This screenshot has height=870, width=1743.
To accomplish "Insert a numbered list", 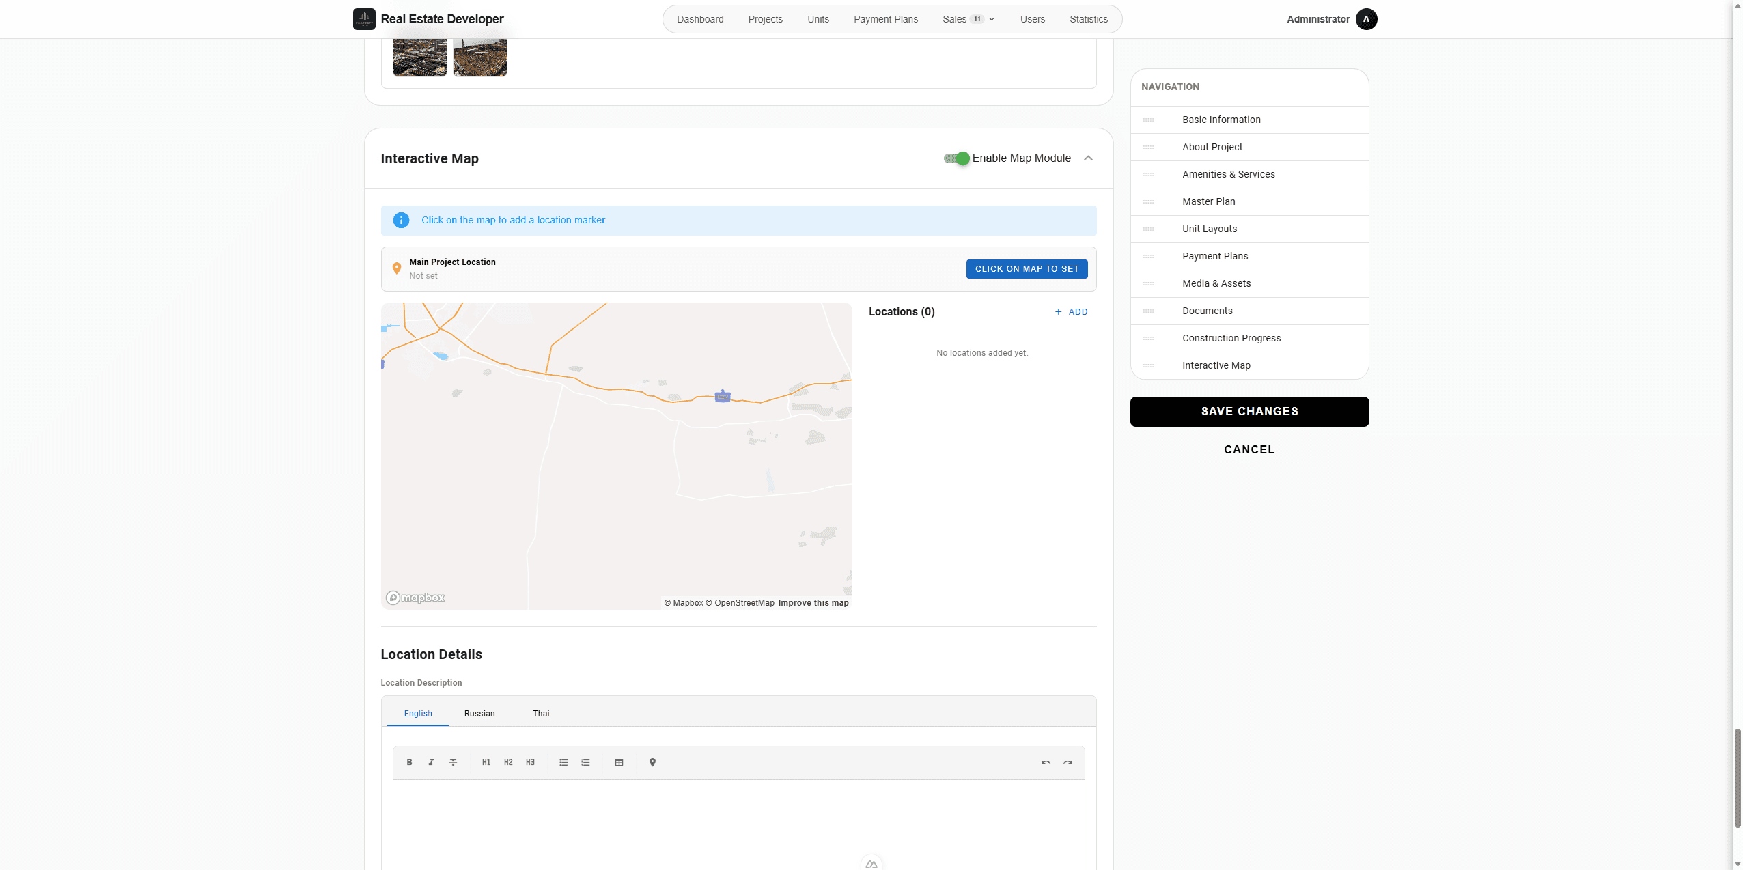I will 585,762.
